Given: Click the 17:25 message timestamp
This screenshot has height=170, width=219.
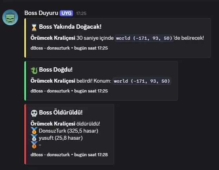Looking at the screenshot, I should (x=81, y=13).
